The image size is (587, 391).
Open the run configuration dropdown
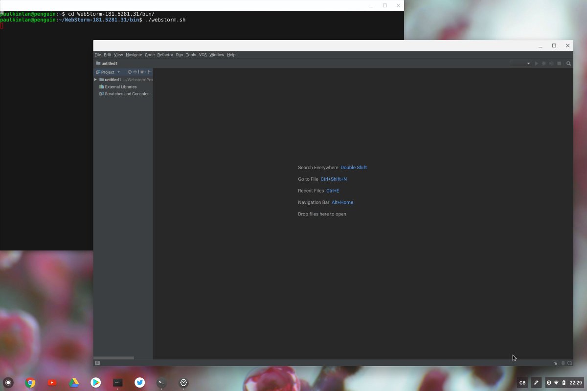(x=521, y=64)
